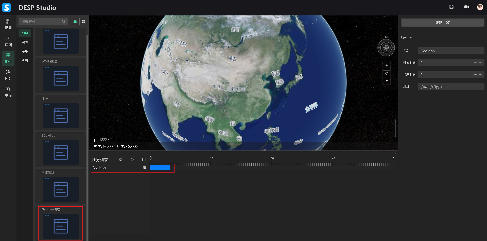487x241 pixels.
Task: Play the timeline animation
Action: tap(132, 160)
